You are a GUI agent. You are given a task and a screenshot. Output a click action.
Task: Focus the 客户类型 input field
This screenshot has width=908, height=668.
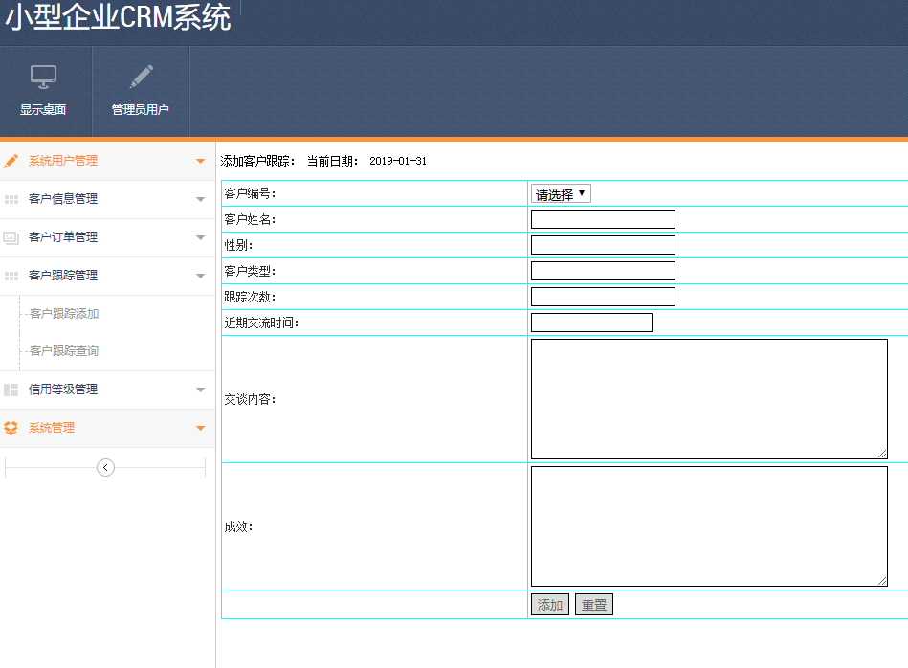(603, 271)
